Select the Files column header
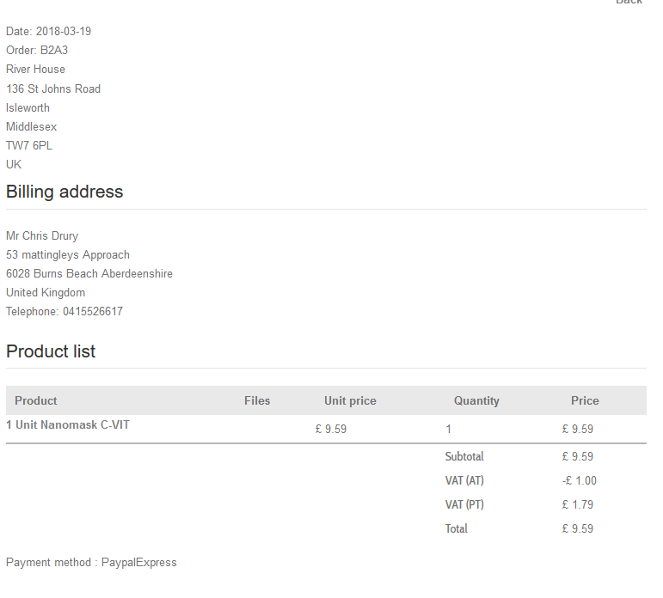This screenshot has height=598, width=663. click(257, 400)
